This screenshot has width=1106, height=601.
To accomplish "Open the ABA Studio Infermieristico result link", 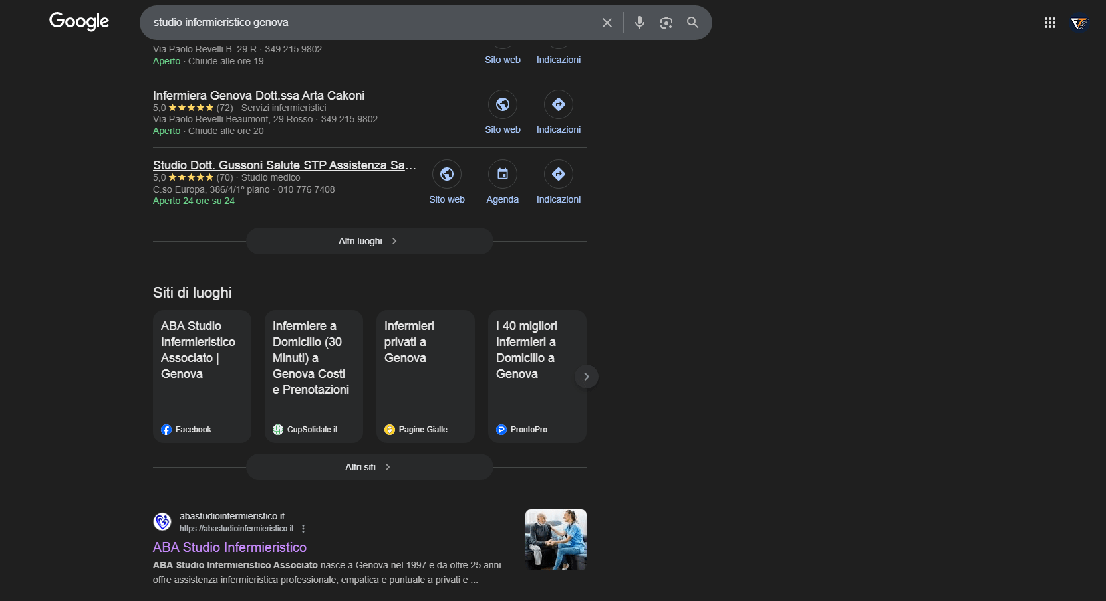I will (229, 547).
